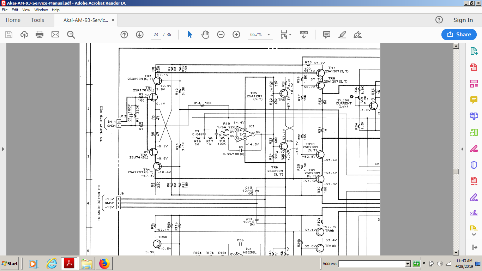482x271 pixels.
Task: Click the Sign document pen icon
Action: coord(358,35)
